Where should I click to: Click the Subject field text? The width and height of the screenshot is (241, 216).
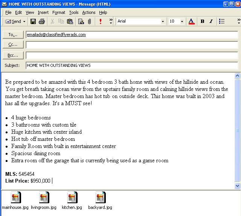(59, 65)
